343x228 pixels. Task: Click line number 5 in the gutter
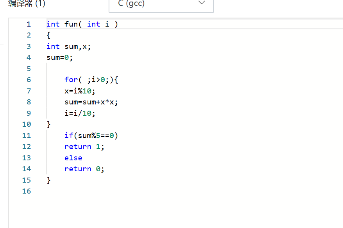tap(29, 69)
